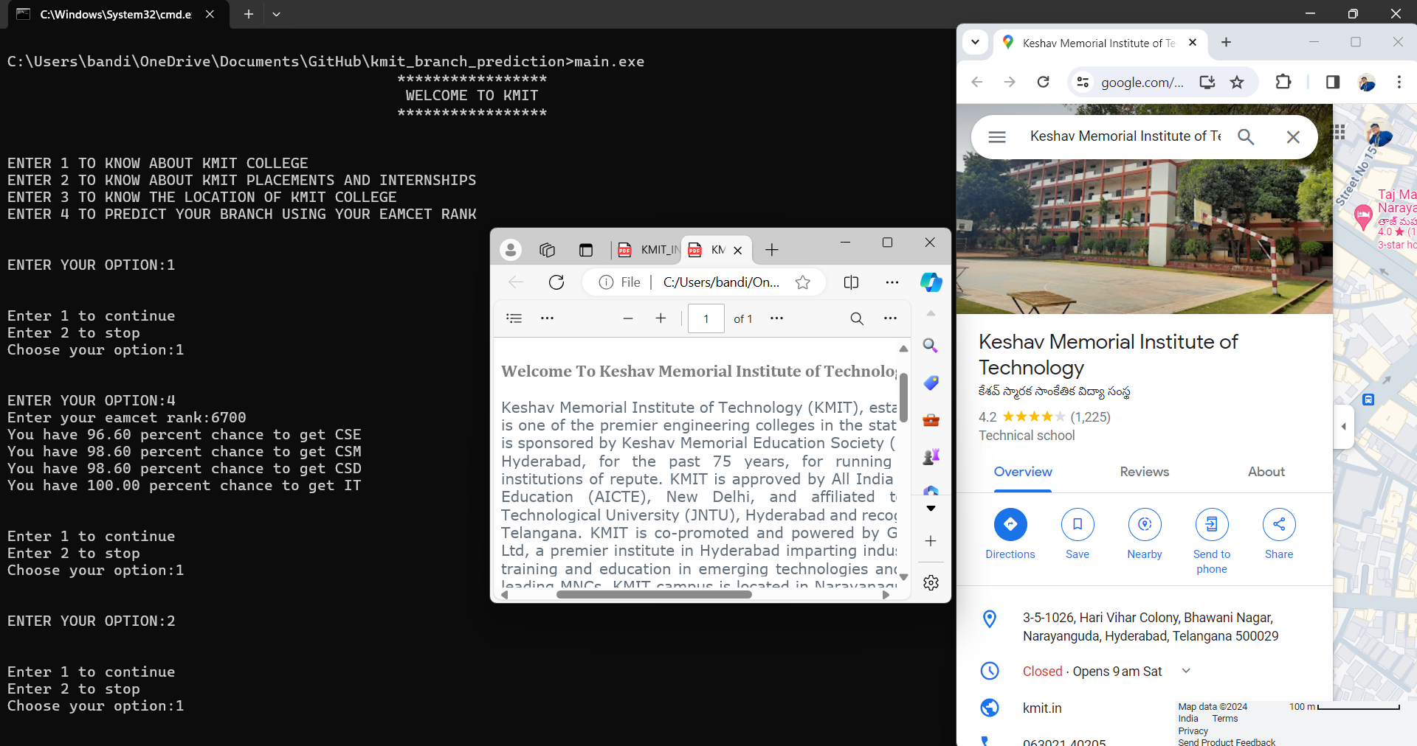
Task: Toggle Chrome side panel
Action: click(1332, 82)
